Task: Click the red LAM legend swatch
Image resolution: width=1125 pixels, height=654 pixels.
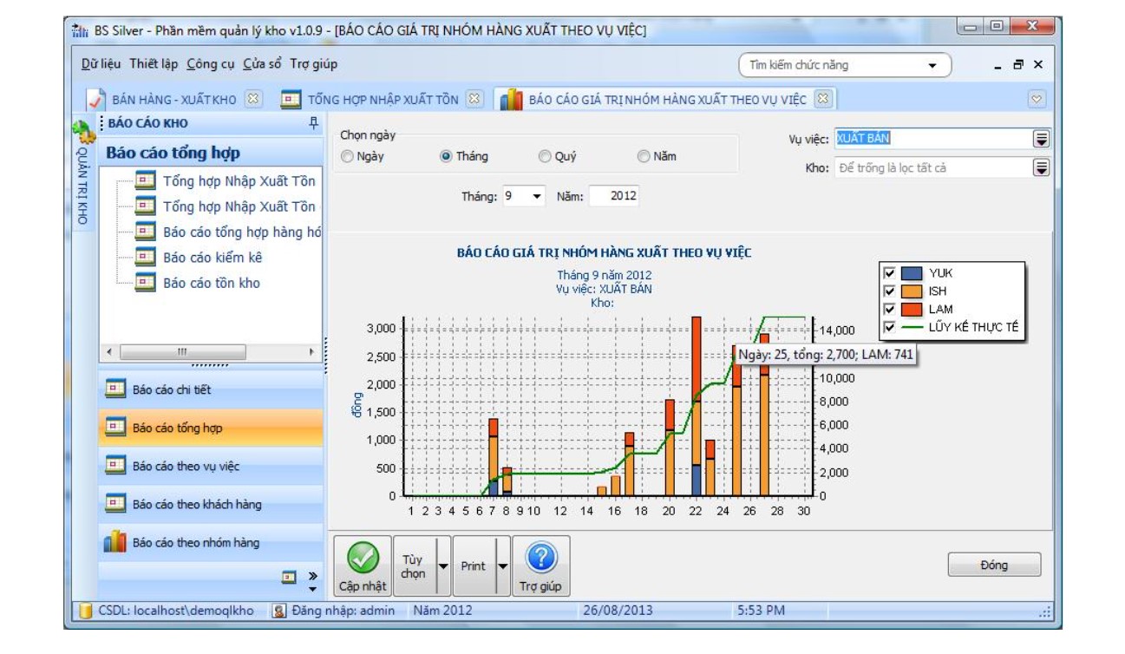Action: click(912, 309)
